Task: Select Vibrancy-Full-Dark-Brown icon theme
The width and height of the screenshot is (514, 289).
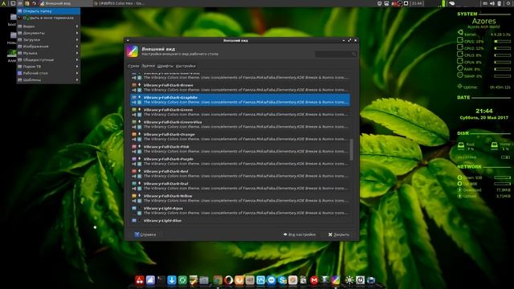Action: coord(240,88)
